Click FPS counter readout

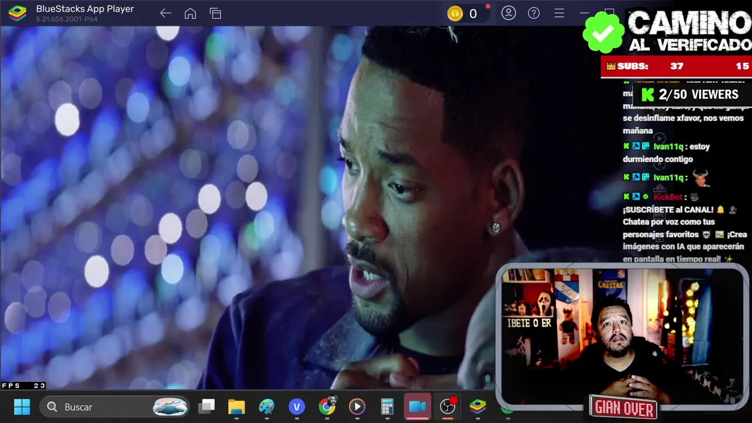click(x=23, y=386)
